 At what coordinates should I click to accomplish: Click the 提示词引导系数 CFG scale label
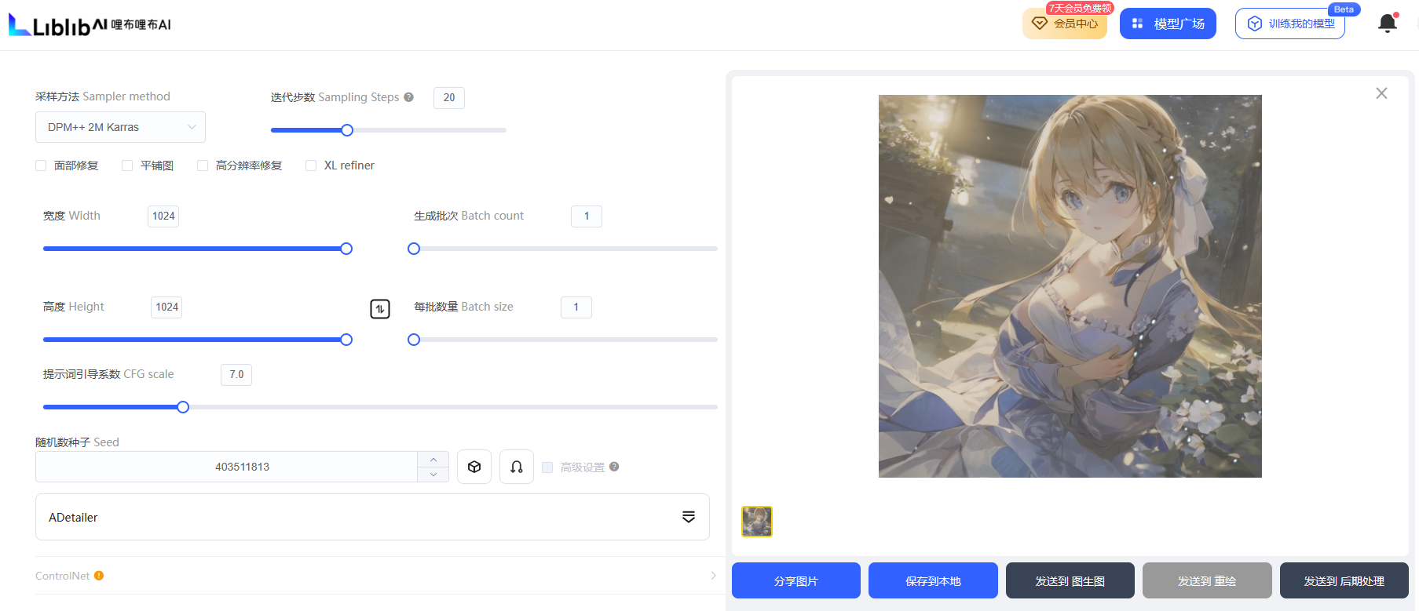tap(108, 374)
